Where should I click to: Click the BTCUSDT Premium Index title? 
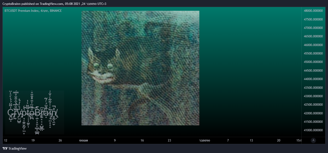[33, 11]
